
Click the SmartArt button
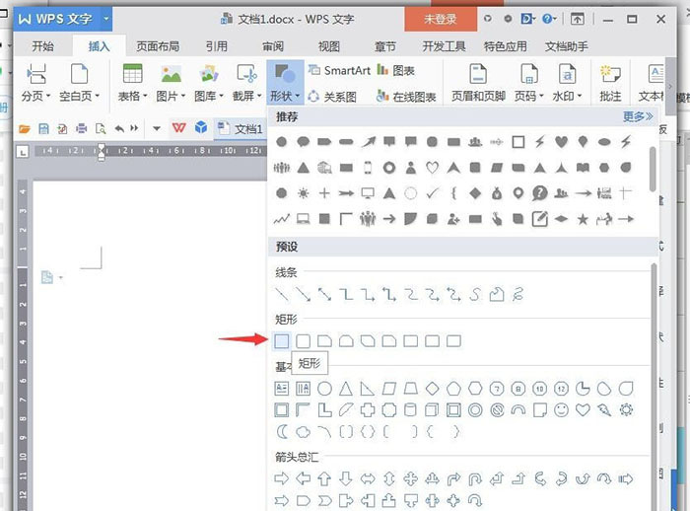tap(339, 70)
